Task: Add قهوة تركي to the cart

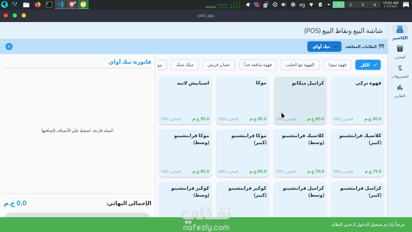Action: [x=357, y=101]
